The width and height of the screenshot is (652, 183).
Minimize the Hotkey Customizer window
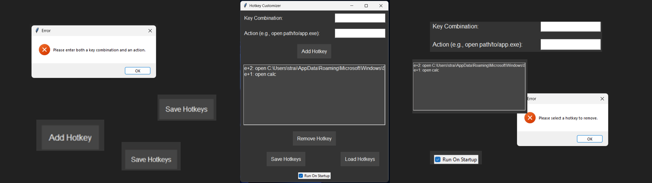(x=352, y=5)
